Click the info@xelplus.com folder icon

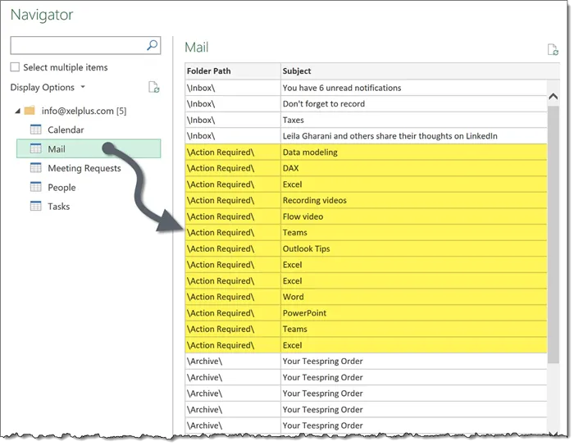point(30,111)
